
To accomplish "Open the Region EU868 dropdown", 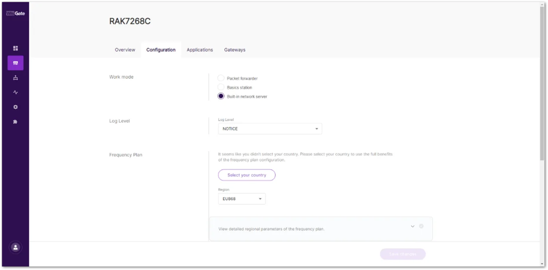I will (x=242, y=199).
